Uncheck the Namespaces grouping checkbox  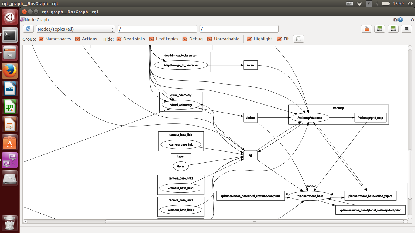point(41,39)
